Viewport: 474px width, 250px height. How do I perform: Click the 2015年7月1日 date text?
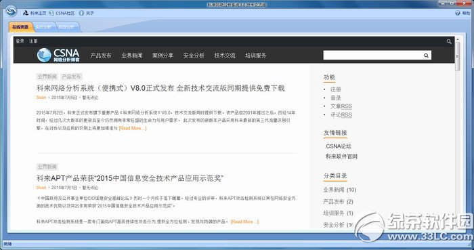point(64,188)
